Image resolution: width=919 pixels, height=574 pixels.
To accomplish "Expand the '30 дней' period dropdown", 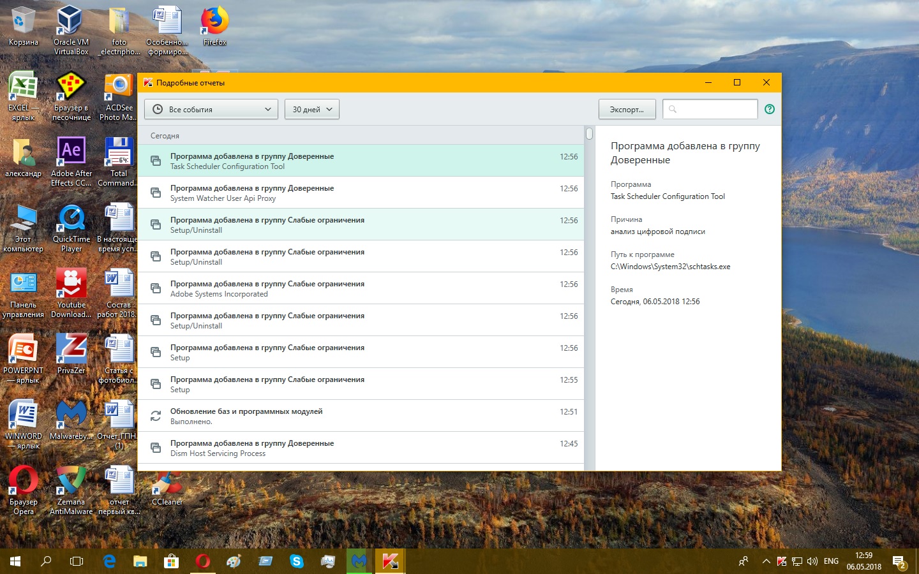I will (312, 109).
